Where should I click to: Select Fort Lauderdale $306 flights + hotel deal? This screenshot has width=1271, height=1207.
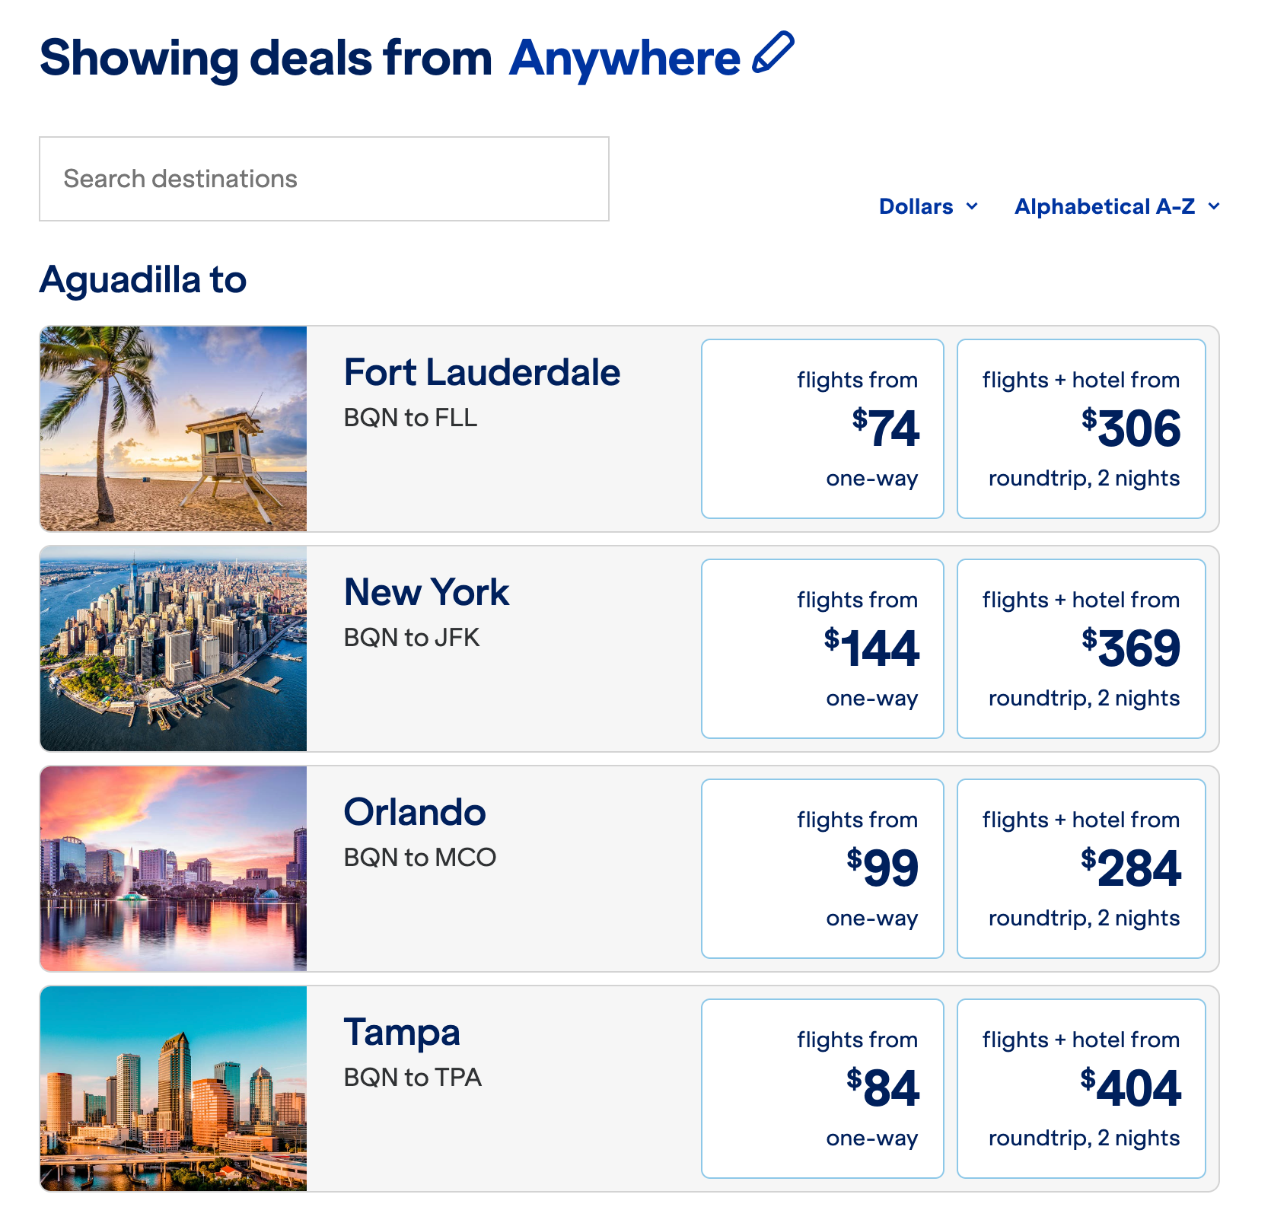click(1081, 428)
